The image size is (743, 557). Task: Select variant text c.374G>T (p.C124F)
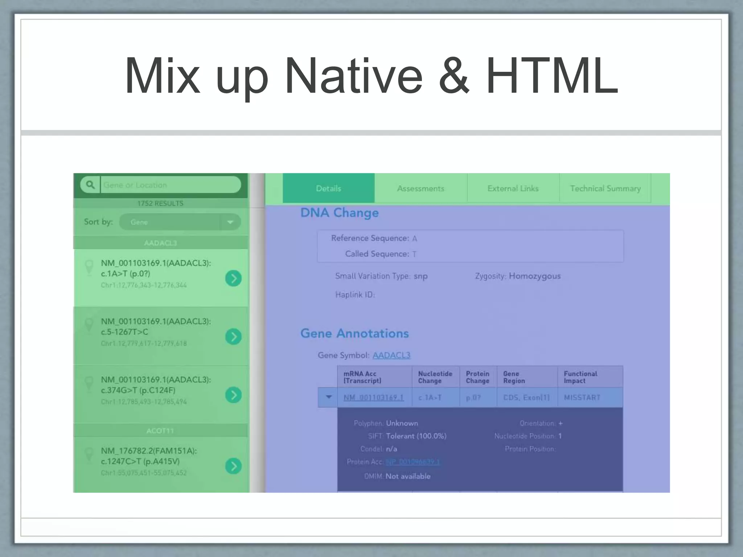point(138,390)
